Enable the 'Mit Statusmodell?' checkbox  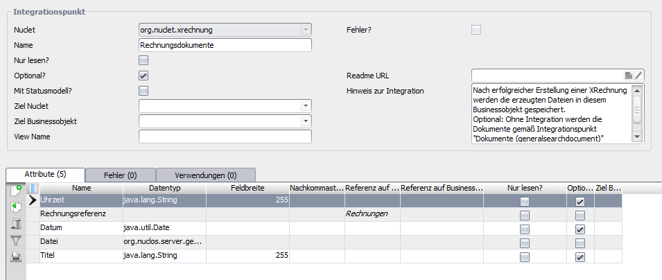click(143, 91)
